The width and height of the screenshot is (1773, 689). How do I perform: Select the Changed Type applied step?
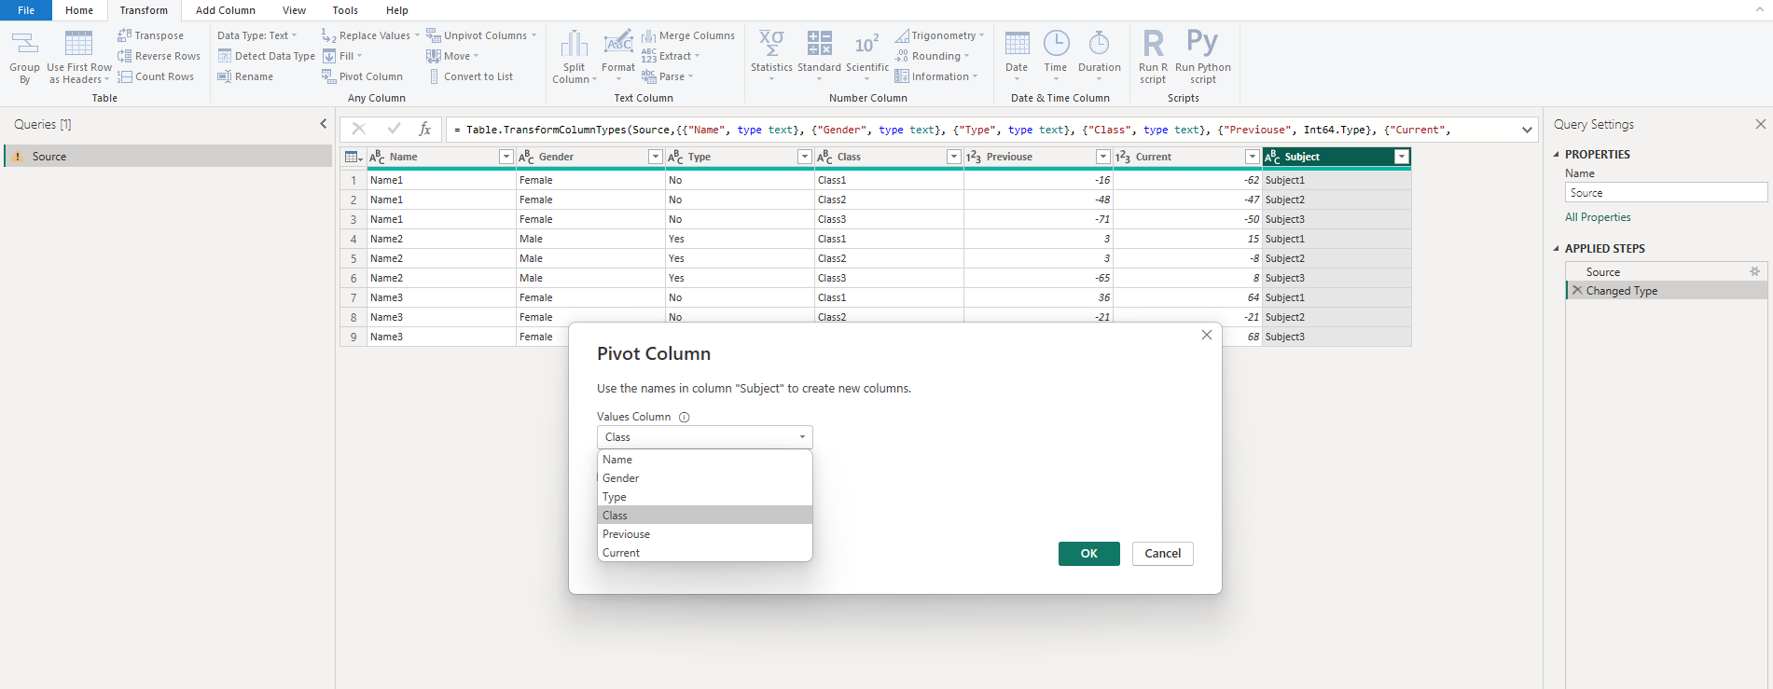[1667, 291]
